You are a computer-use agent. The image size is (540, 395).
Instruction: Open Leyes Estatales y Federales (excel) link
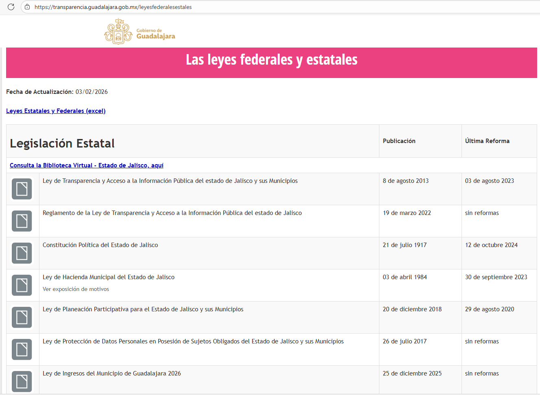(x=56, y=111)
